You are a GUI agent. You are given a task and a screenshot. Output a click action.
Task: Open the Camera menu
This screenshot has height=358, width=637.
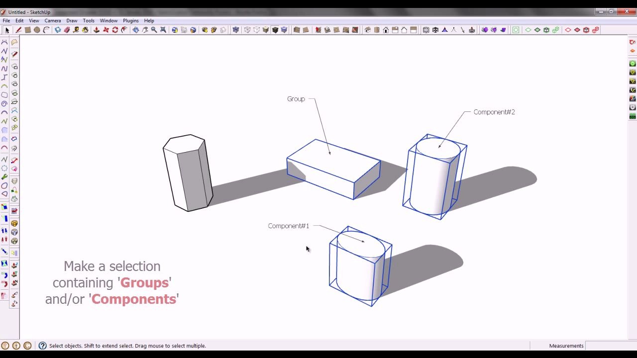click(52, 20)
